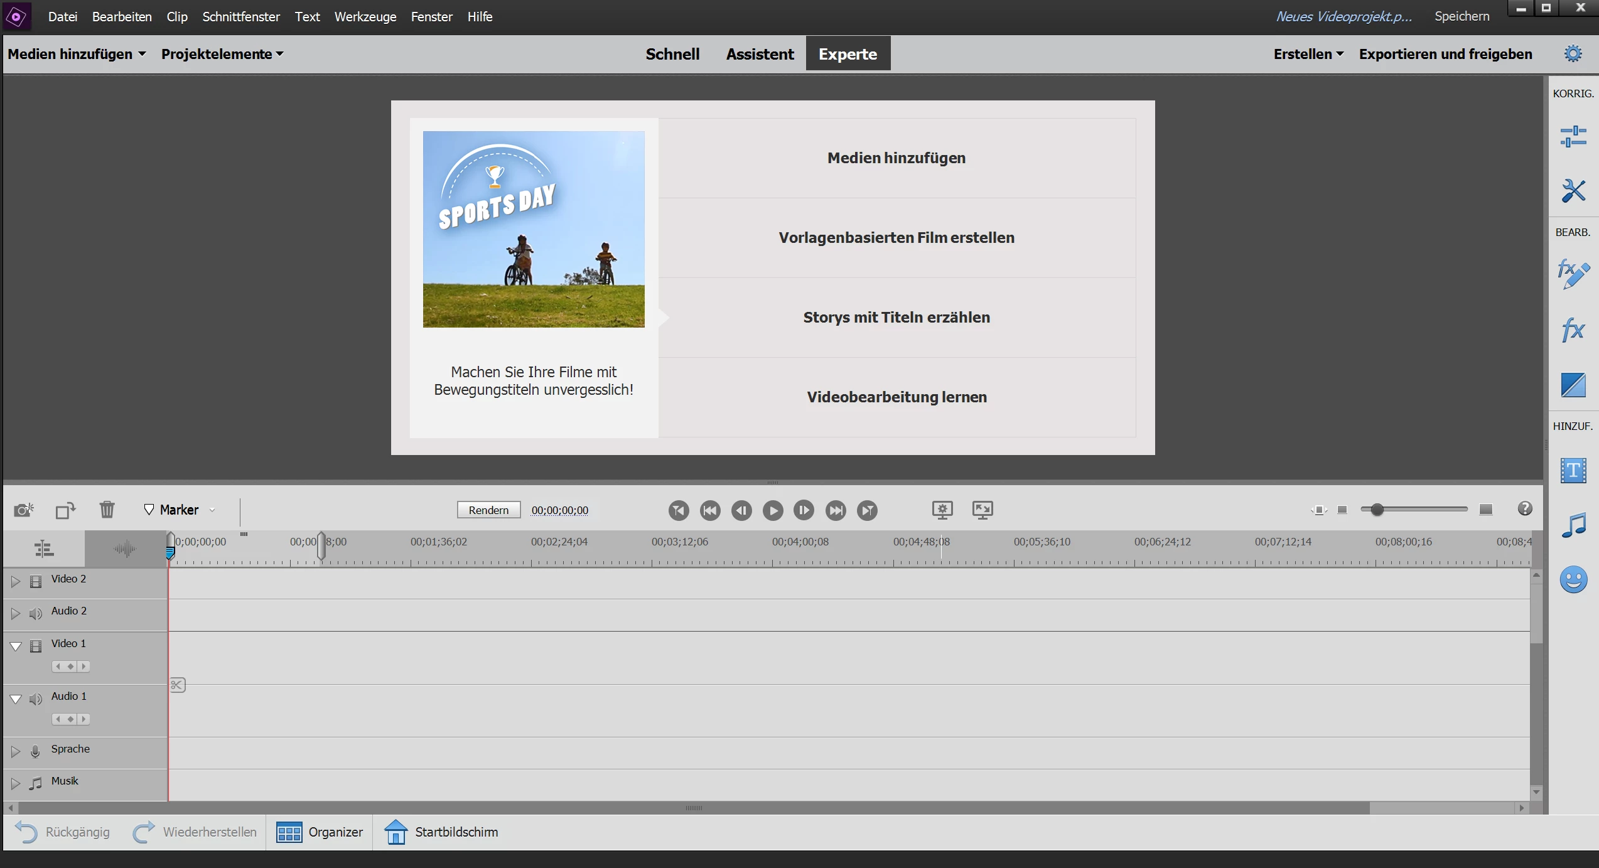The image size is (1599, 868).
Task: Open the Tools panel with wrench icon
Action: tap(1573, 191)
